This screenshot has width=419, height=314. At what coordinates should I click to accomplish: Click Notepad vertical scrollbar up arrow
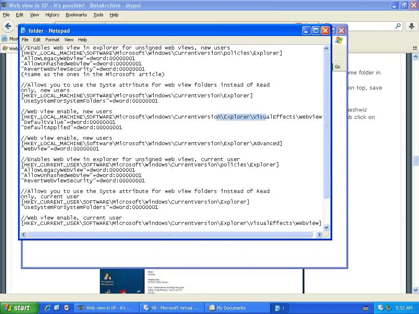(326, 48)
